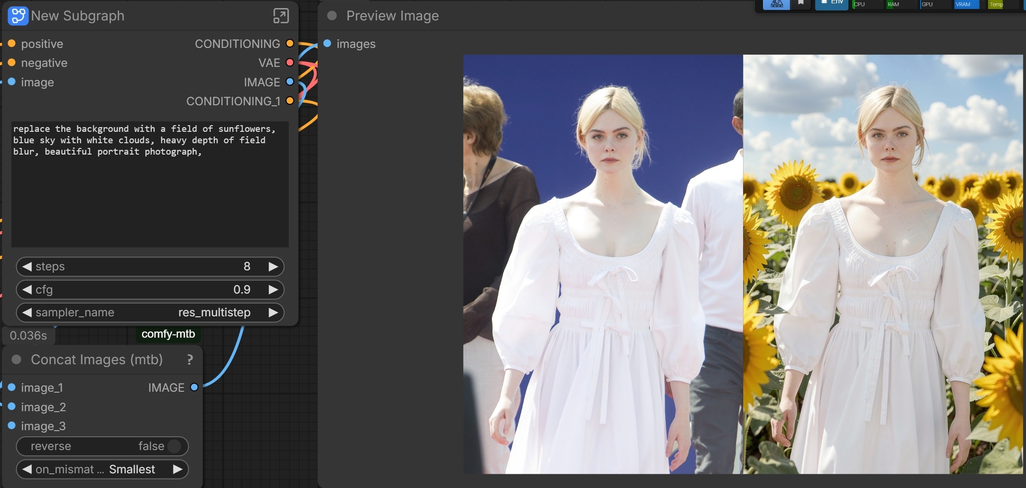
Task: Click the New Subgraph title
Action: point(77,16)
